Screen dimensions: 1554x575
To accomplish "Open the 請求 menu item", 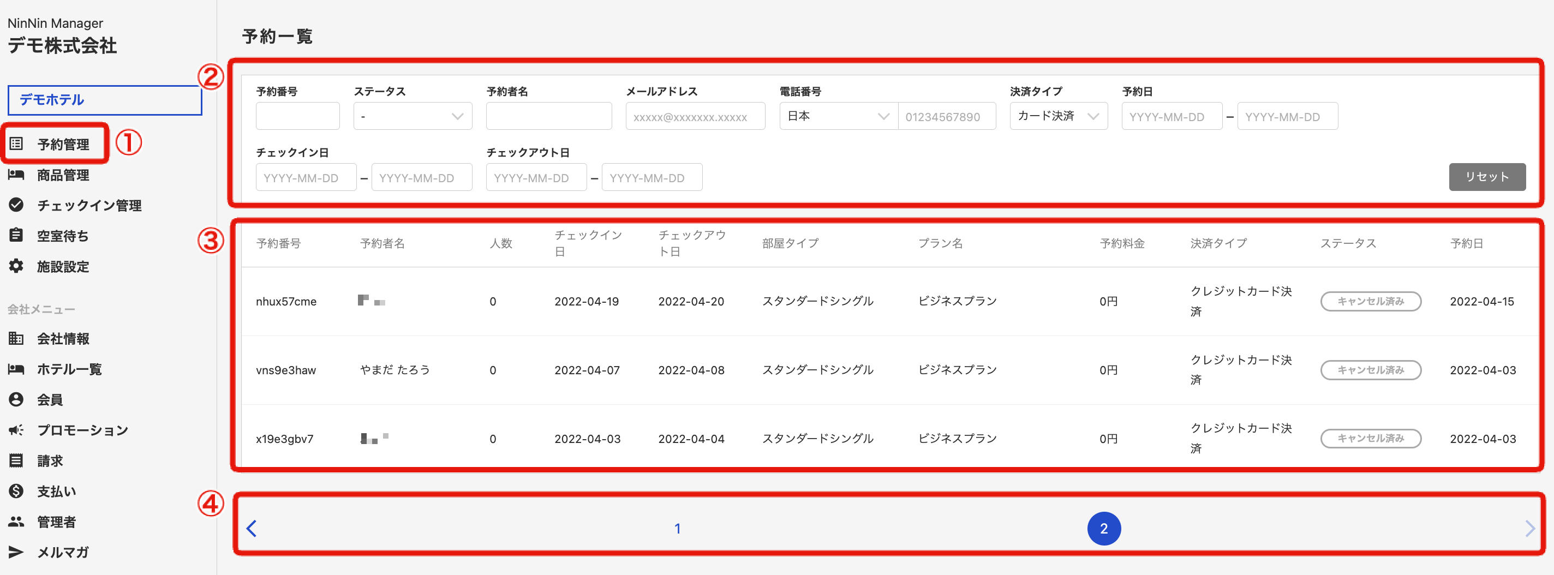I will pos(50,460).
